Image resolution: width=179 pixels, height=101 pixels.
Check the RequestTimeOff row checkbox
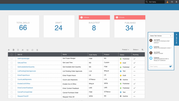pyautogui.click(x=12, y=96)
